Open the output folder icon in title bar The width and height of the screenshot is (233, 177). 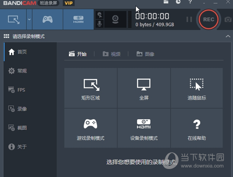pyautogui.click(x=166, y=2)
